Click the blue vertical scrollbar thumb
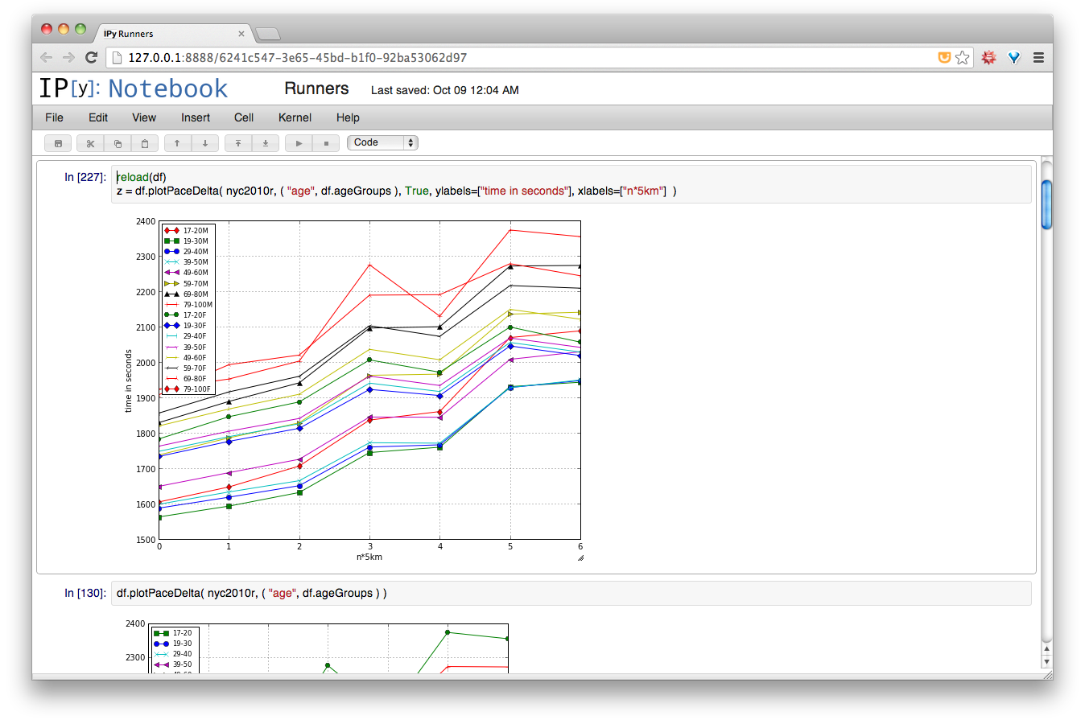Screen dimensions: 1085x724 point(1046,204)
